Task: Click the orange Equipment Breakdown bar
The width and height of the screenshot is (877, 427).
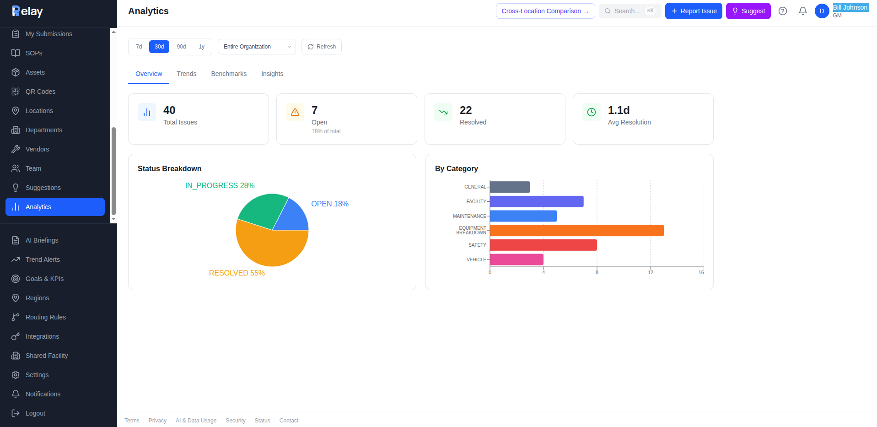Action: [x=577, y=231]
